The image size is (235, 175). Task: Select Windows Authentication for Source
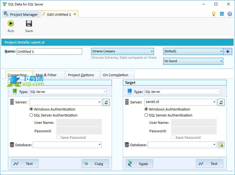click(52, 109)
